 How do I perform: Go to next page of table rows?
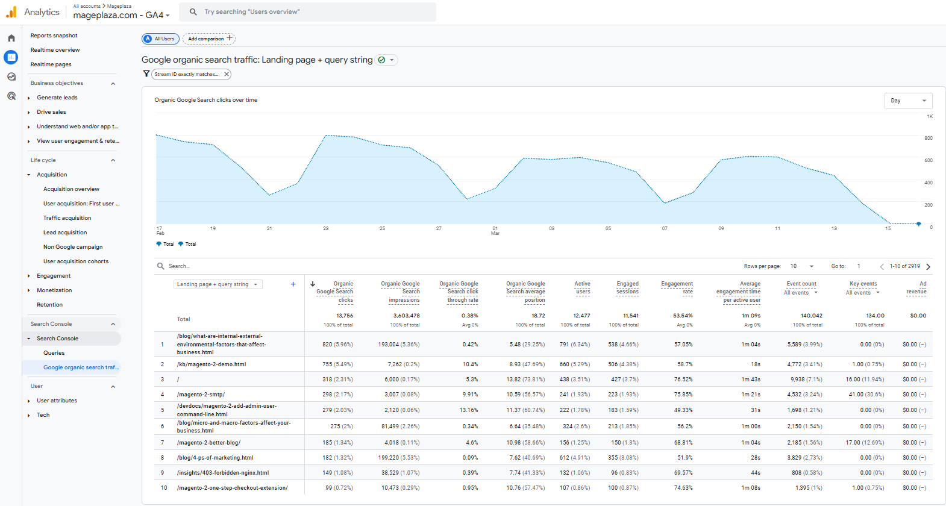pos(928,266)
